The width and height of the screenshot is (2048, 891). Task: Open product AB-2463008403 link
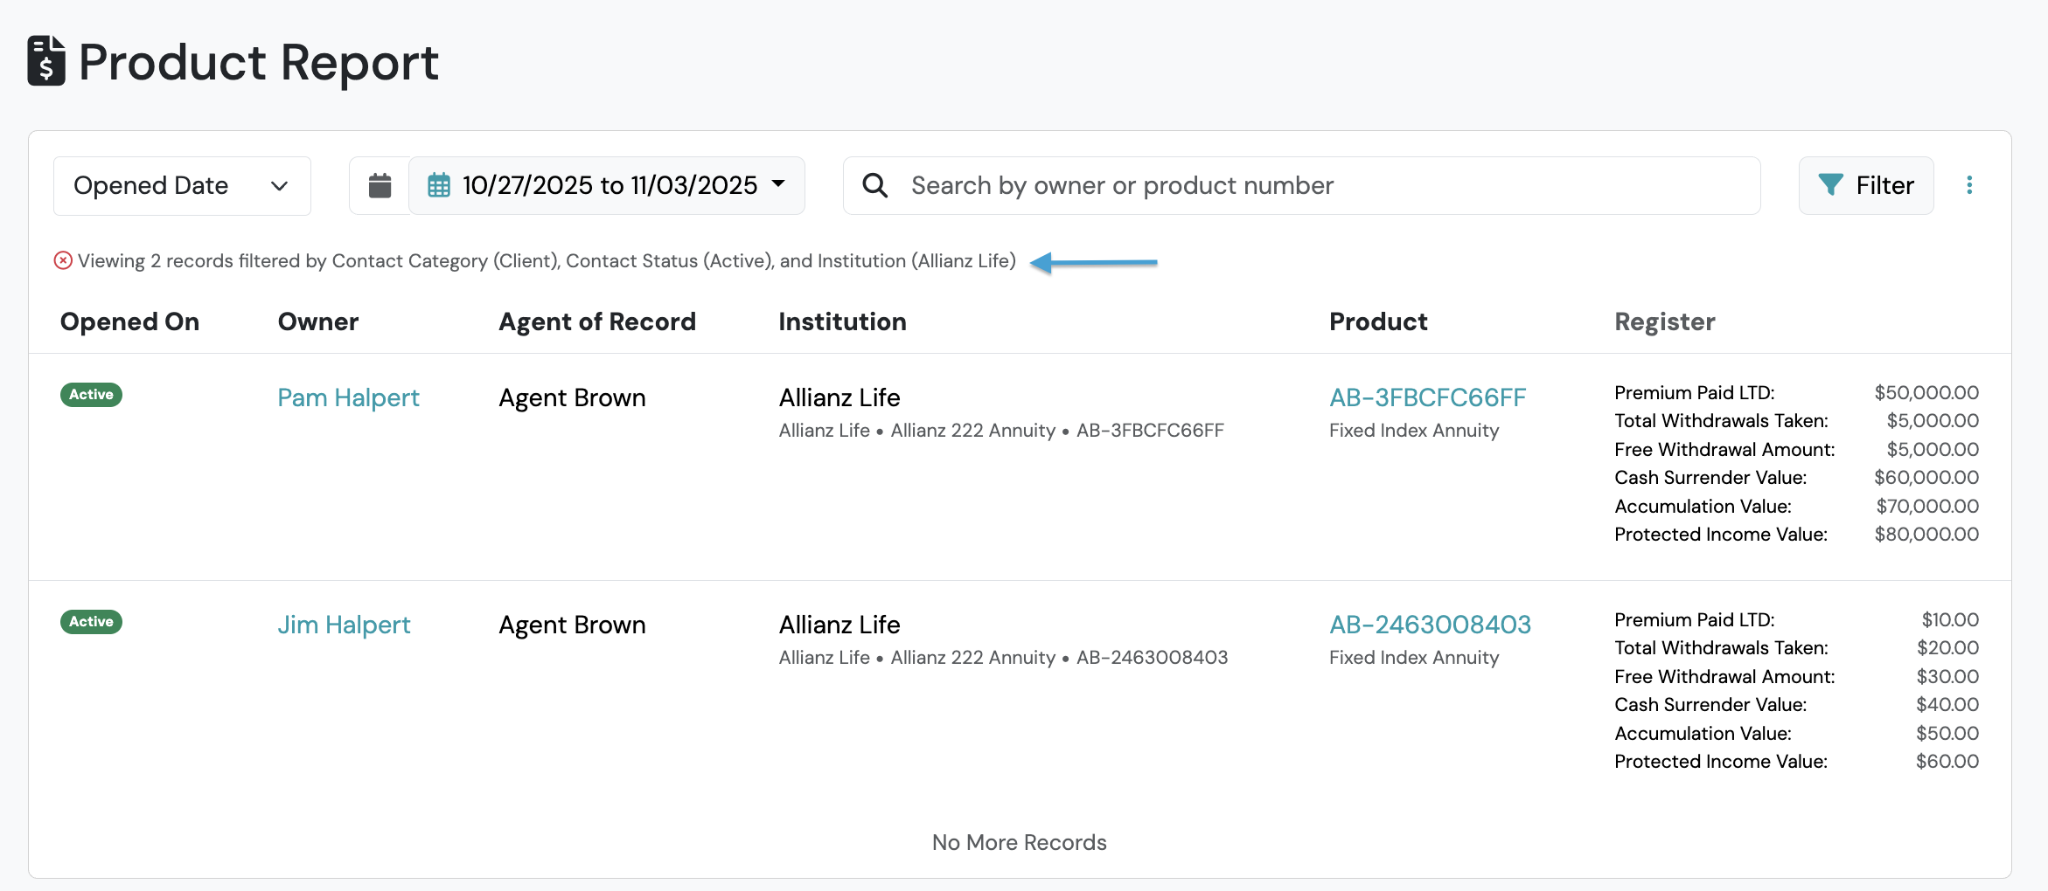pos(1430,625)
